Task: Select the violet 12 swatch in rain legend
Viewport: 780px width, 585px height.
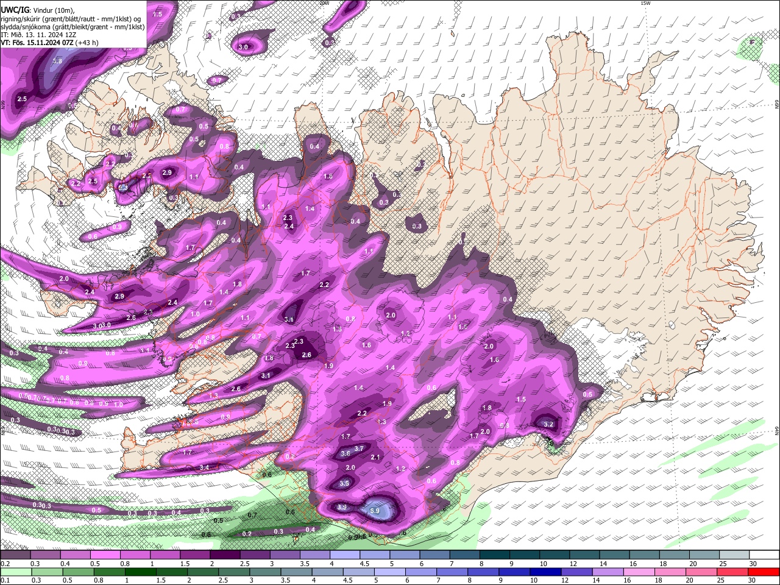Action: coord(576,572)
